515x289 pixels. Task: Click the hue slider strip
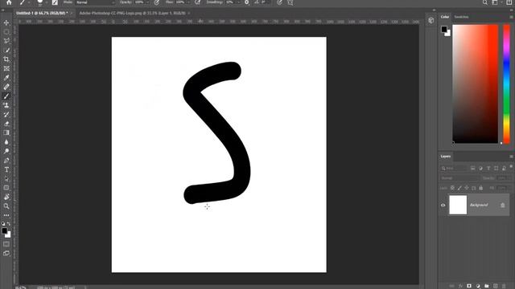tap(506, 83)
